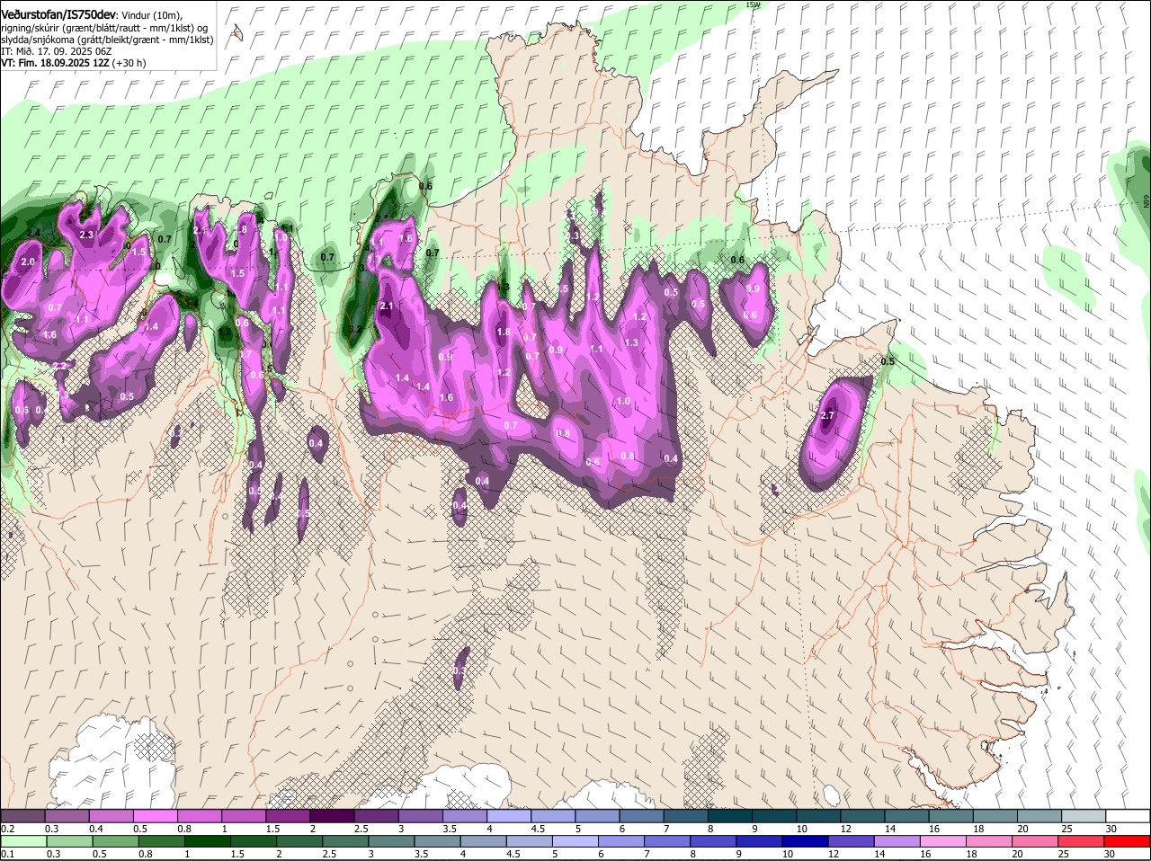The width and height of the screenshot is (1151, 861).
Task: Click the 0.3 value on the small southern patch
Action: point(460,670)
